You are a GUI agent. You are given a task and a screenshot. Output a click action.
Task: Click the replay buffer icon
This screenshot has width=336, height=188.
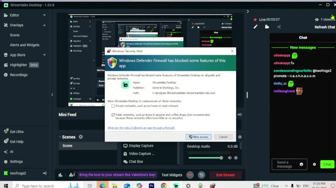click(x=201, y=175)
